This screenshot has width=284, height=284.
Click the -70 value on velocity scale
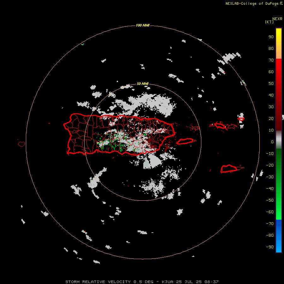coord(270,224)
